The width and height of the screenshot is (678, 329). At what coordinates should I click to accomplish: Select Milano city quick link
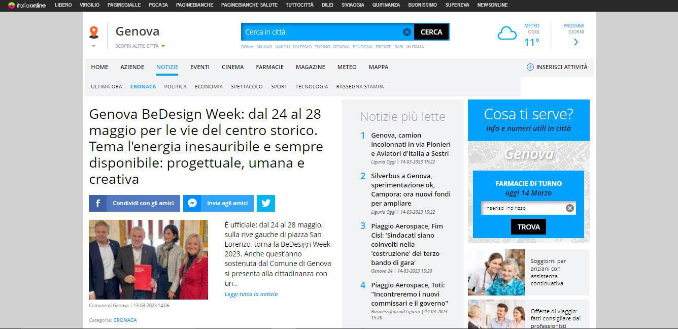[264, 47]
